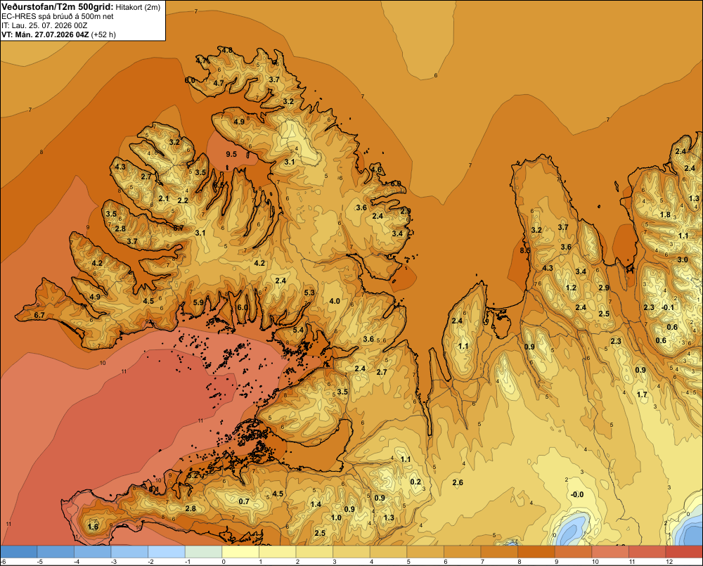Click the 9.5 temperature value on the map
Screen dimensions: 703x566
(x=231, y=154)
